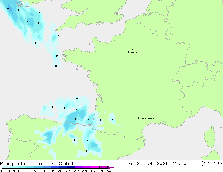
Task: Pick the 0.1–0.5 mm legend swatch
Action: pyautogui.click(x=6, y=167)
